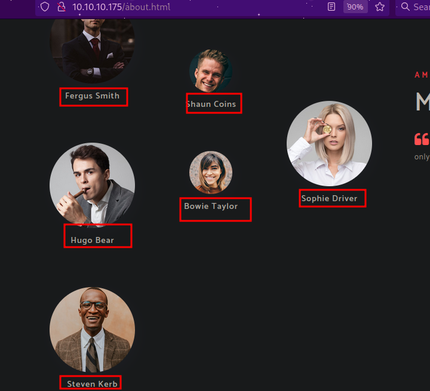Bookmark this page with the star icon

[x=380, y=7]
